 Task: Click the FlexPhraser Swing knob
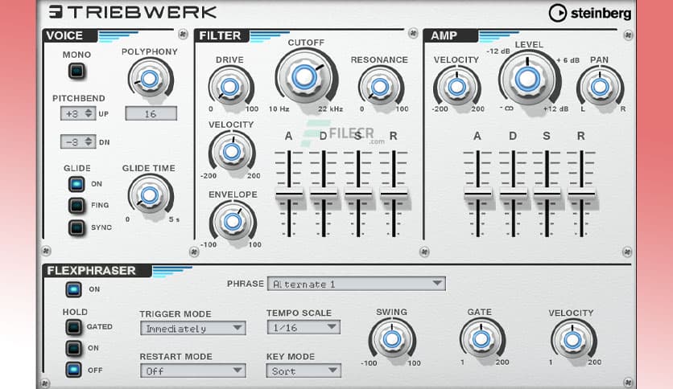[392, 339]
